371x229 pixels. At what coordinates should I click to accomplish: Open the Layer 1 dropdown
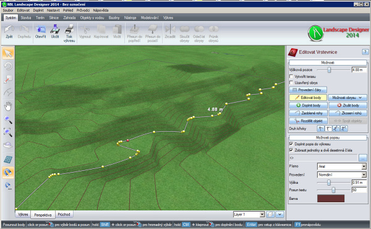262,215
